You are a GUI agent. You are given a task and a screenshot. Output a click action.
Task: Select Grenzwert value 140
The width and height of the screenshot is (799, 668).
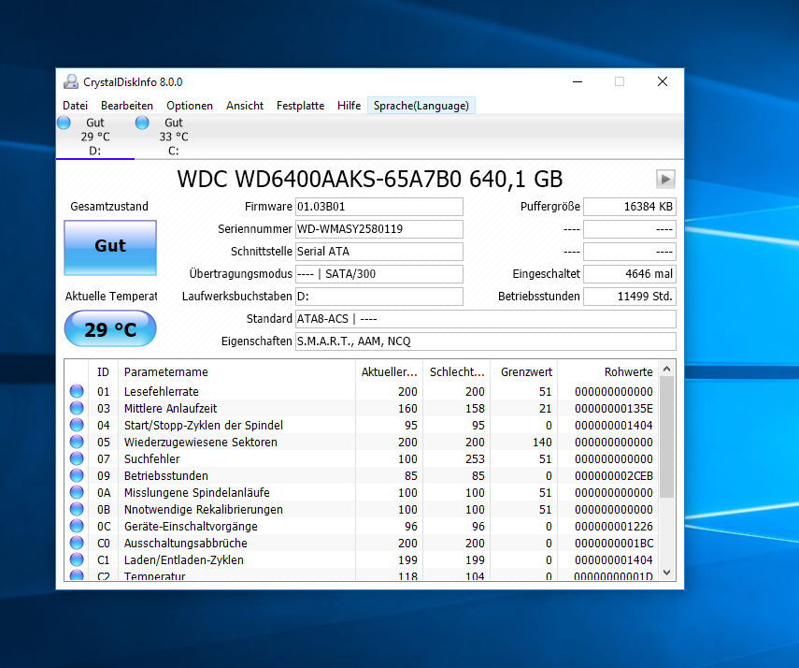[542, 442]
